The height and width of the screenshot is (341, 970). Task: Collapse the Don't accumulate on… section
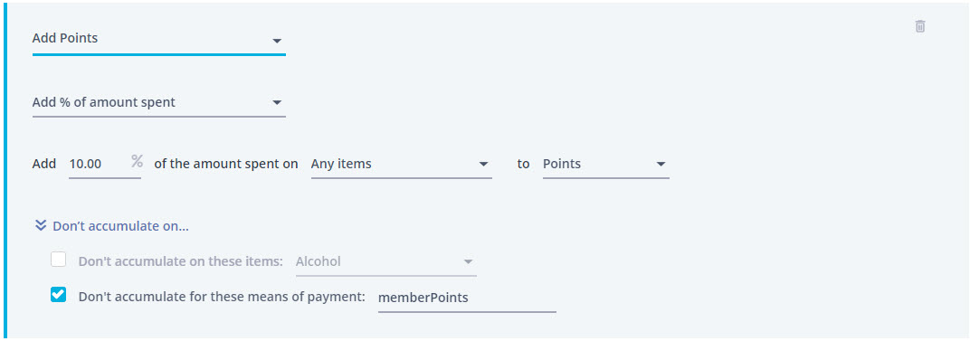pos(112,226)
